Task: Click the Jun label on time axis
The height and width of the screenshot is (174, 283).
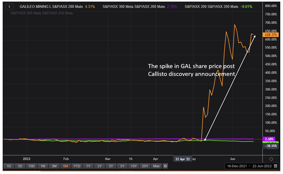Action: pyautogui.click(x=233, y=159)
